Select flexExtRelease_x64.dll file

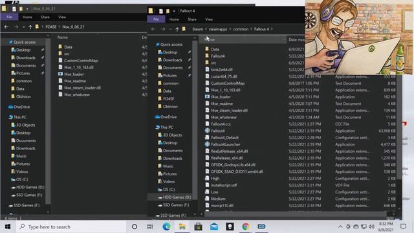[x=230, y=151]
